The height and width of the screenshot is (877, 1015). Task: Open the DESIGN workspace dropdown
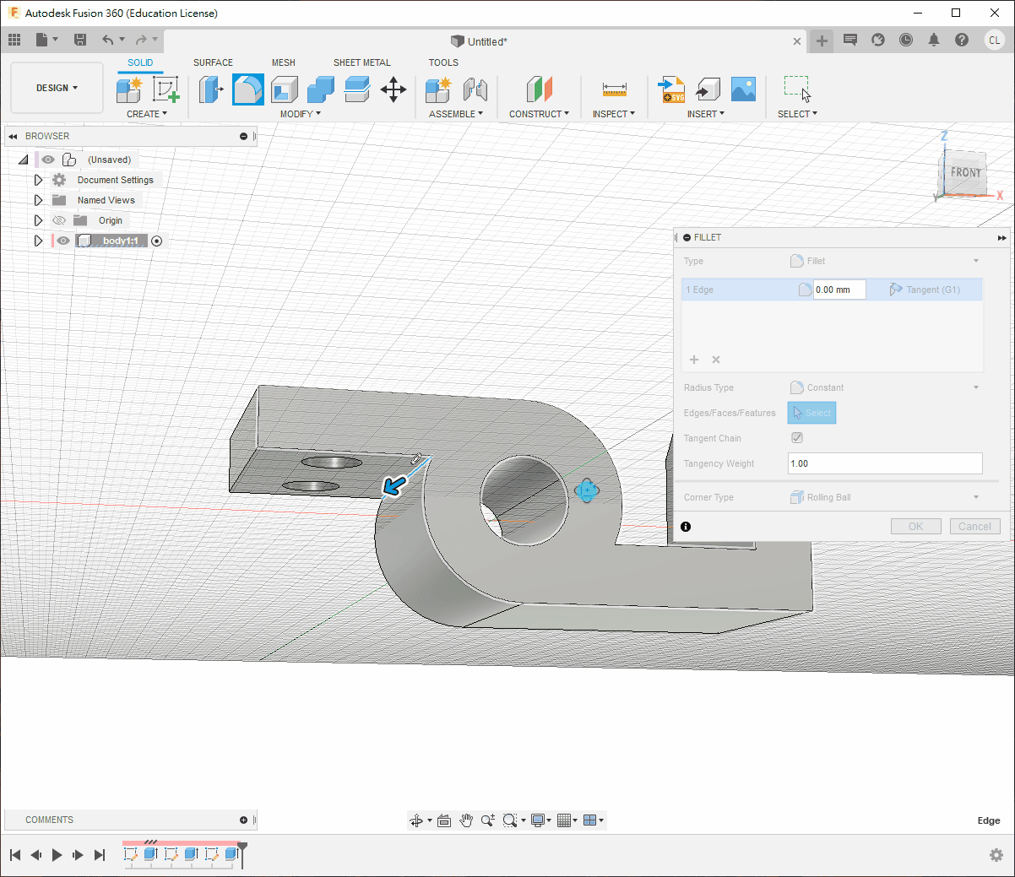pyautogui.click(x=57, y=88)
